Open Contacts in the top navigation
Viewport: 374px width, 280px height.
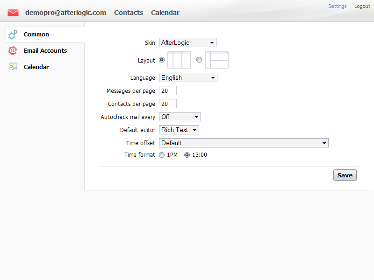click(129, 13)
